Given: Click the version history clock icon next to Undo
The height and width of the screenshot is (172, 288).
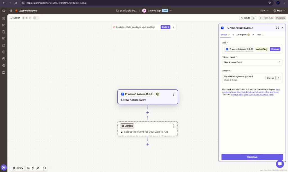Looking at the screenshot, I should click(254, 18).
